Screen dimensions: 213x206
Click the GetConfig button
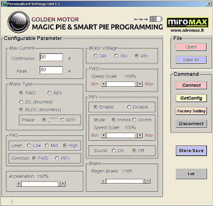coord(191,98)
